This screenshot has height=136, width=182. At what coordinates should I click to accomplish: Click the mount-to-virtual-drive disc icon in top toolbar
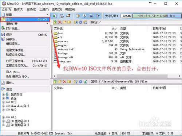(x=55, y=16)
